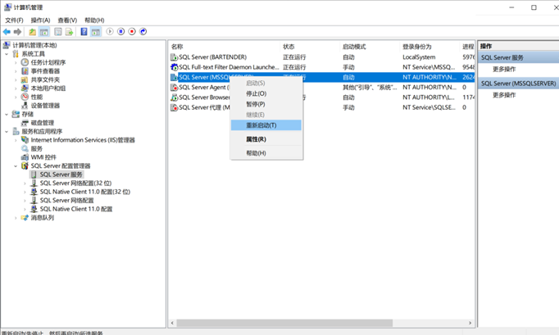Open the 查看(V) menu

pos(67,20)
